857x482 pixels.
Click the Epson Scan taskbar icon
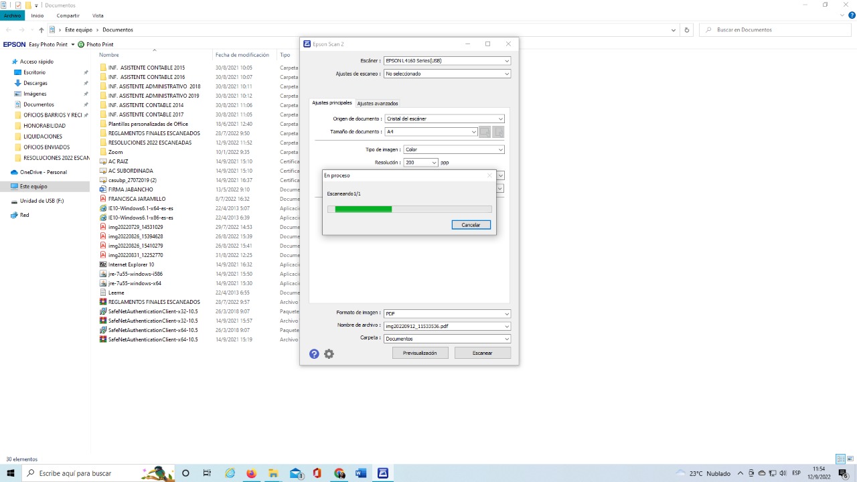tap(383, 473)
